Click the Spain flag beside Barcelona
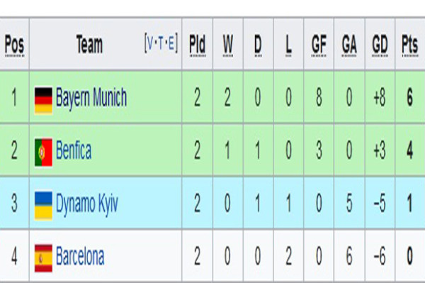This screenshot has width=425, height=283. (43, 258)
